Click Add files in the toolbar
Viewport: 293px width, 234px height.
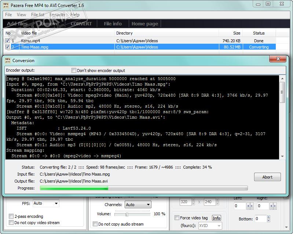17,24
